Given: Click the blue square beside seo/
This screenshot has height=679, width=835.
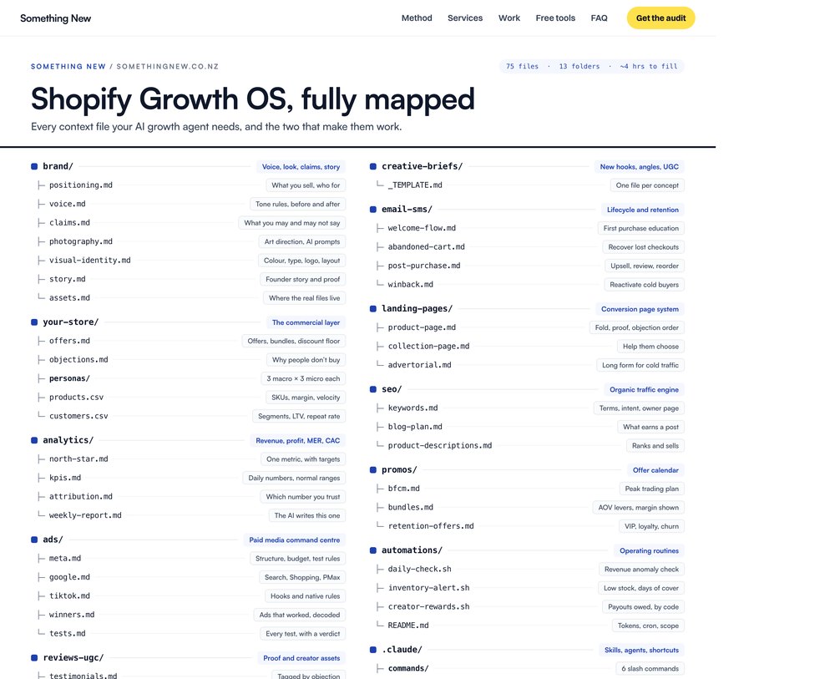Looking at the screenshot, I should coord(372,389).
